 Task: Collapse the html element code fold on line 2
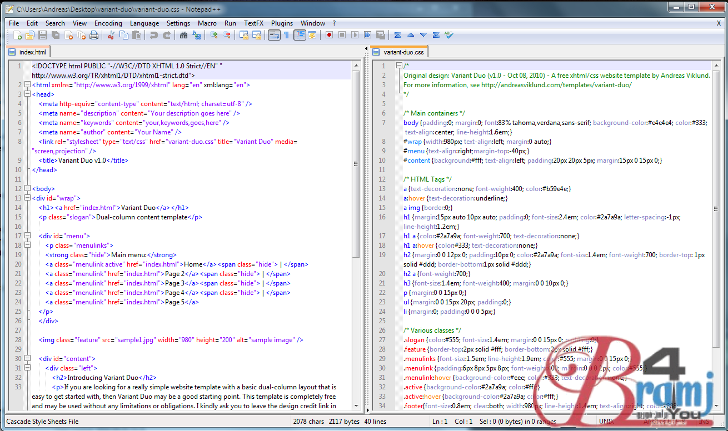coord(27,84)
